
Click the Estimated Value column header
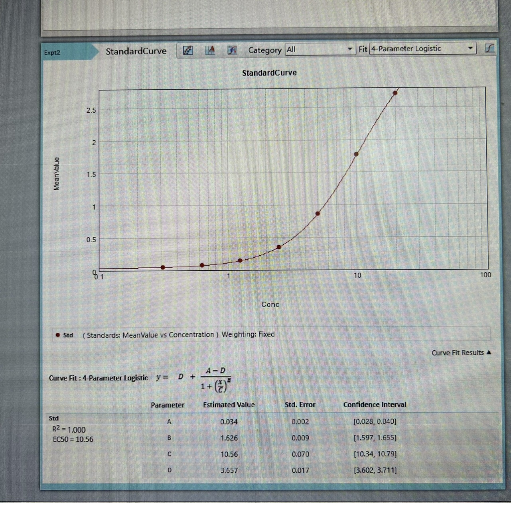[229, 405]
